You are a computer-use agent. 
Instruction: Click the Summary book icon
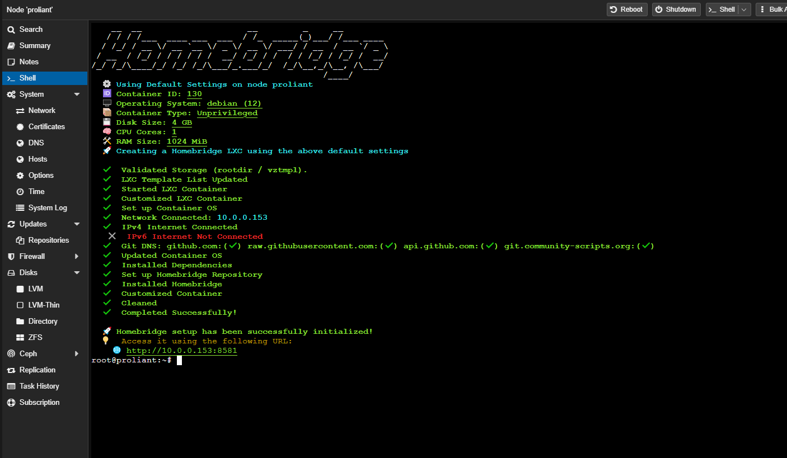click(x=11, y=46)
